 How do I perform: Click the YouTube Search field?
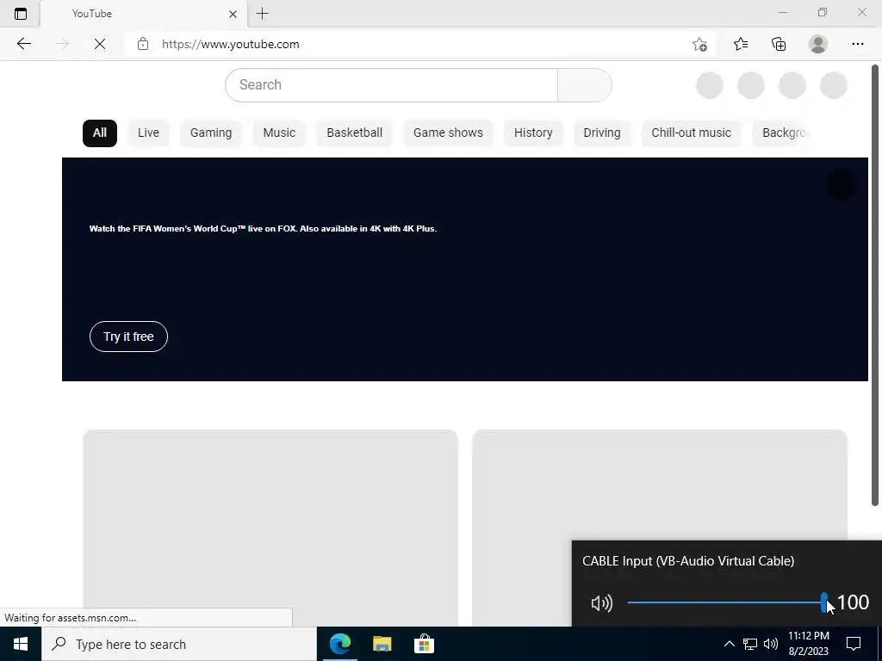pos(392,85)
